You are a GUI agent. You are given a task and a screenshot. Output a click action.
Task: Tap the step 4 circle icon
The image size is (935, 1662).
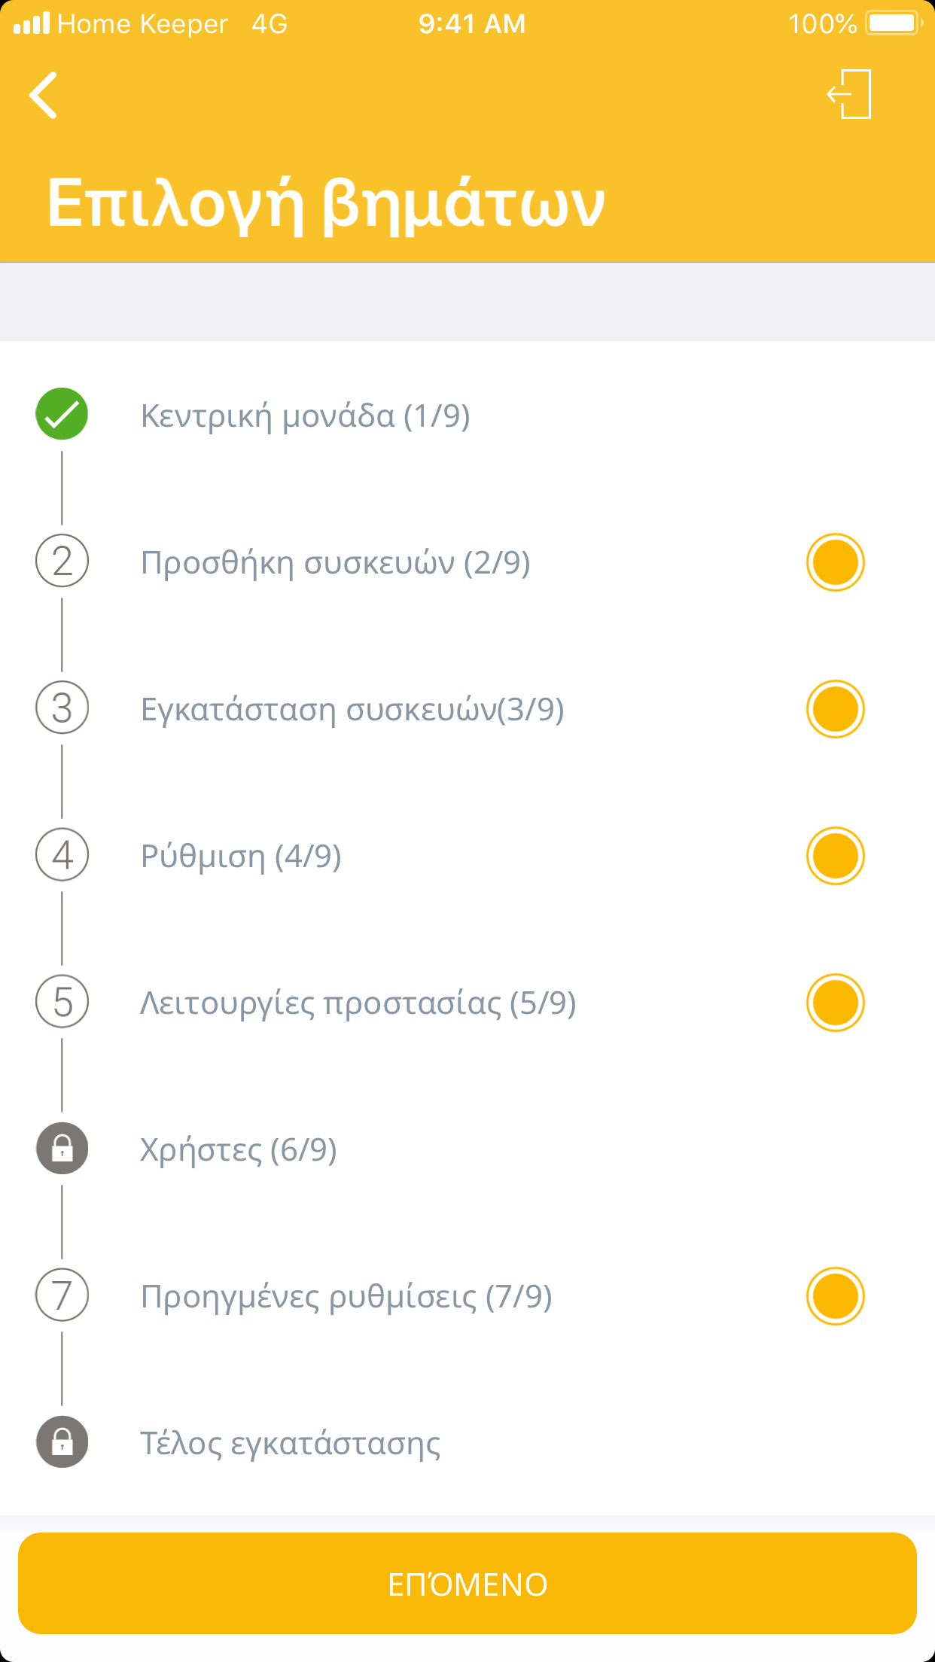[x=62, y=855]
